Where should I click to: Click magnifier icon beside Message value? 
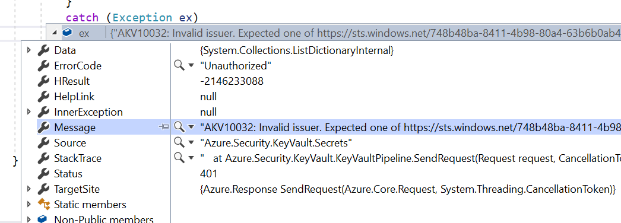click(179, 127)
